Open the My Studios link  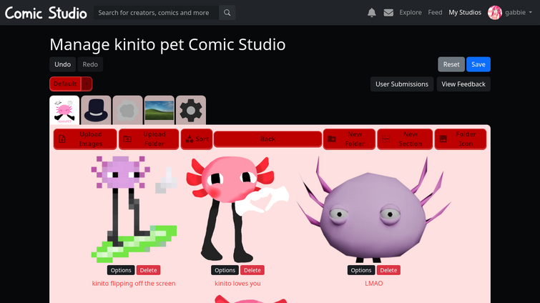tap(465, 12)
